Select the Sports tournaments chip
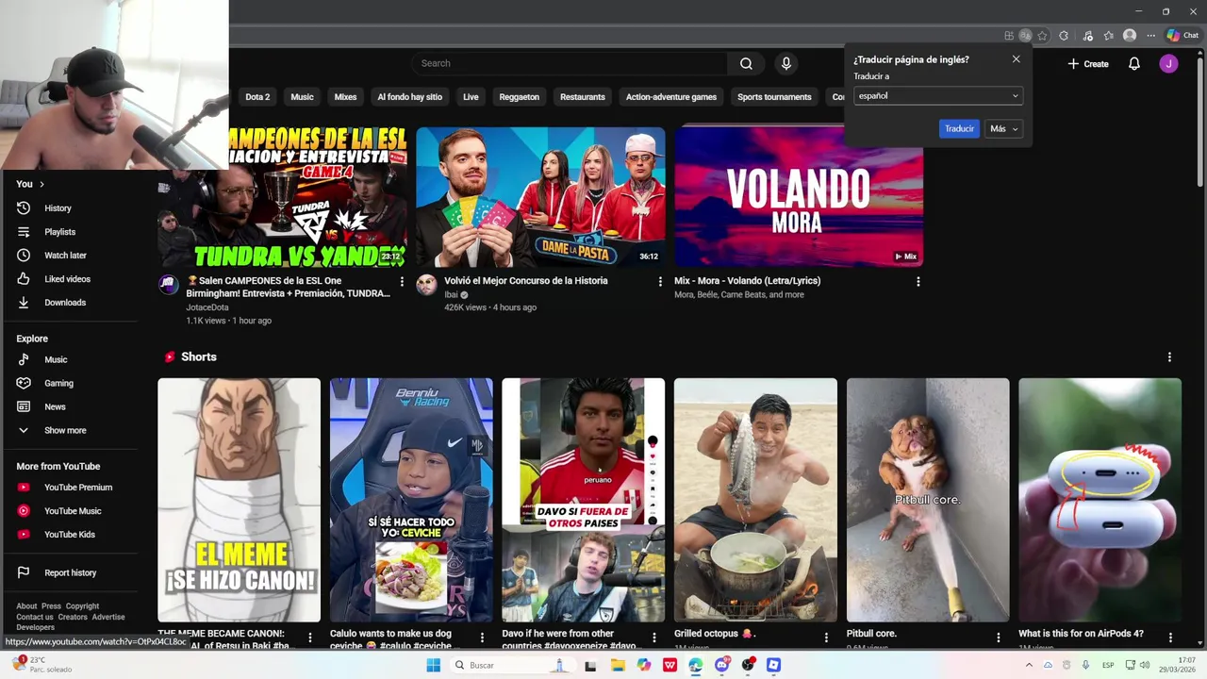Screen dimensions: 1207x679 click(774, 97)
